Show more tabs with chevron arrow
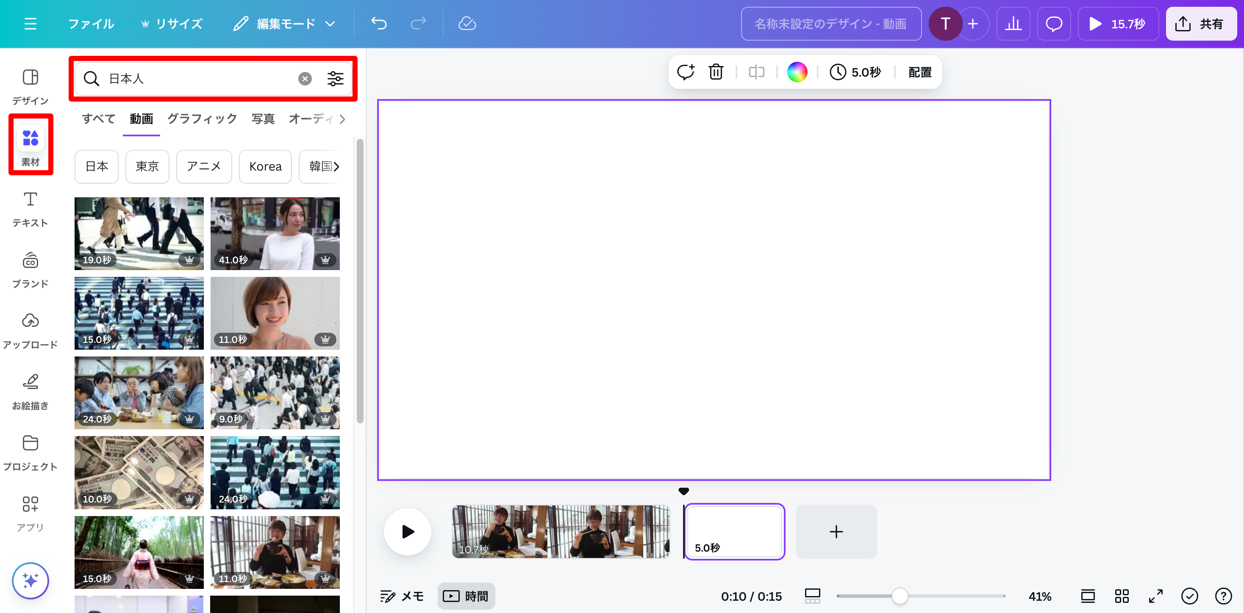Viewport: 1244px width, 613px height. 342,119
